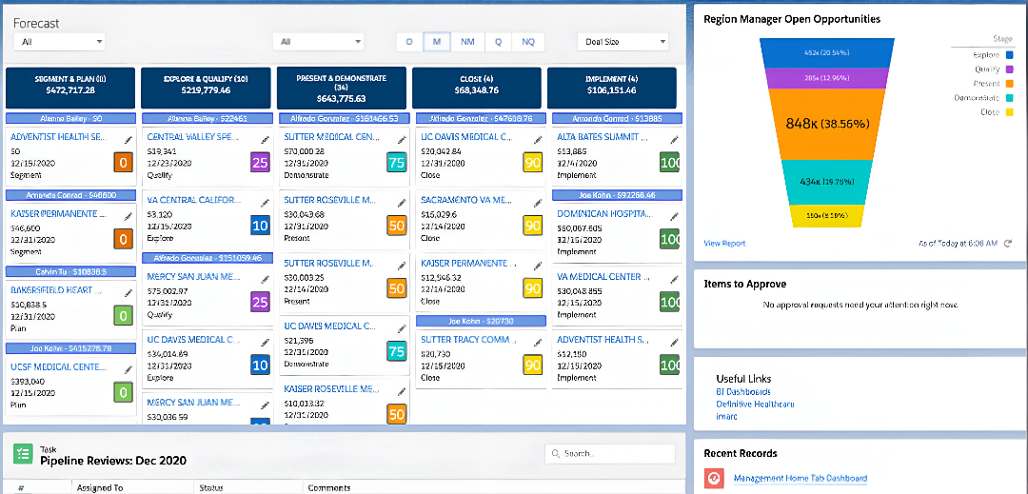The height and width of the screenshot is (494, 1028).
Task: Select the NM period toggle
Action: 466,41
